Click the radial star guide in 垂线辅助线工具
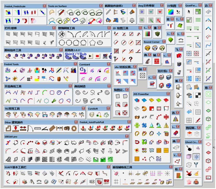Screen dimensions: 216x189 [x=167, y=173]
